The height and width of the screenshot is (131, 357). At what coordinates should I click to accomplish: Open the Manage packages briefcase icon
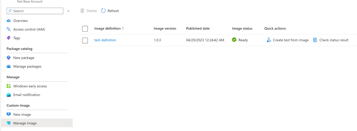tap(9, 67)
